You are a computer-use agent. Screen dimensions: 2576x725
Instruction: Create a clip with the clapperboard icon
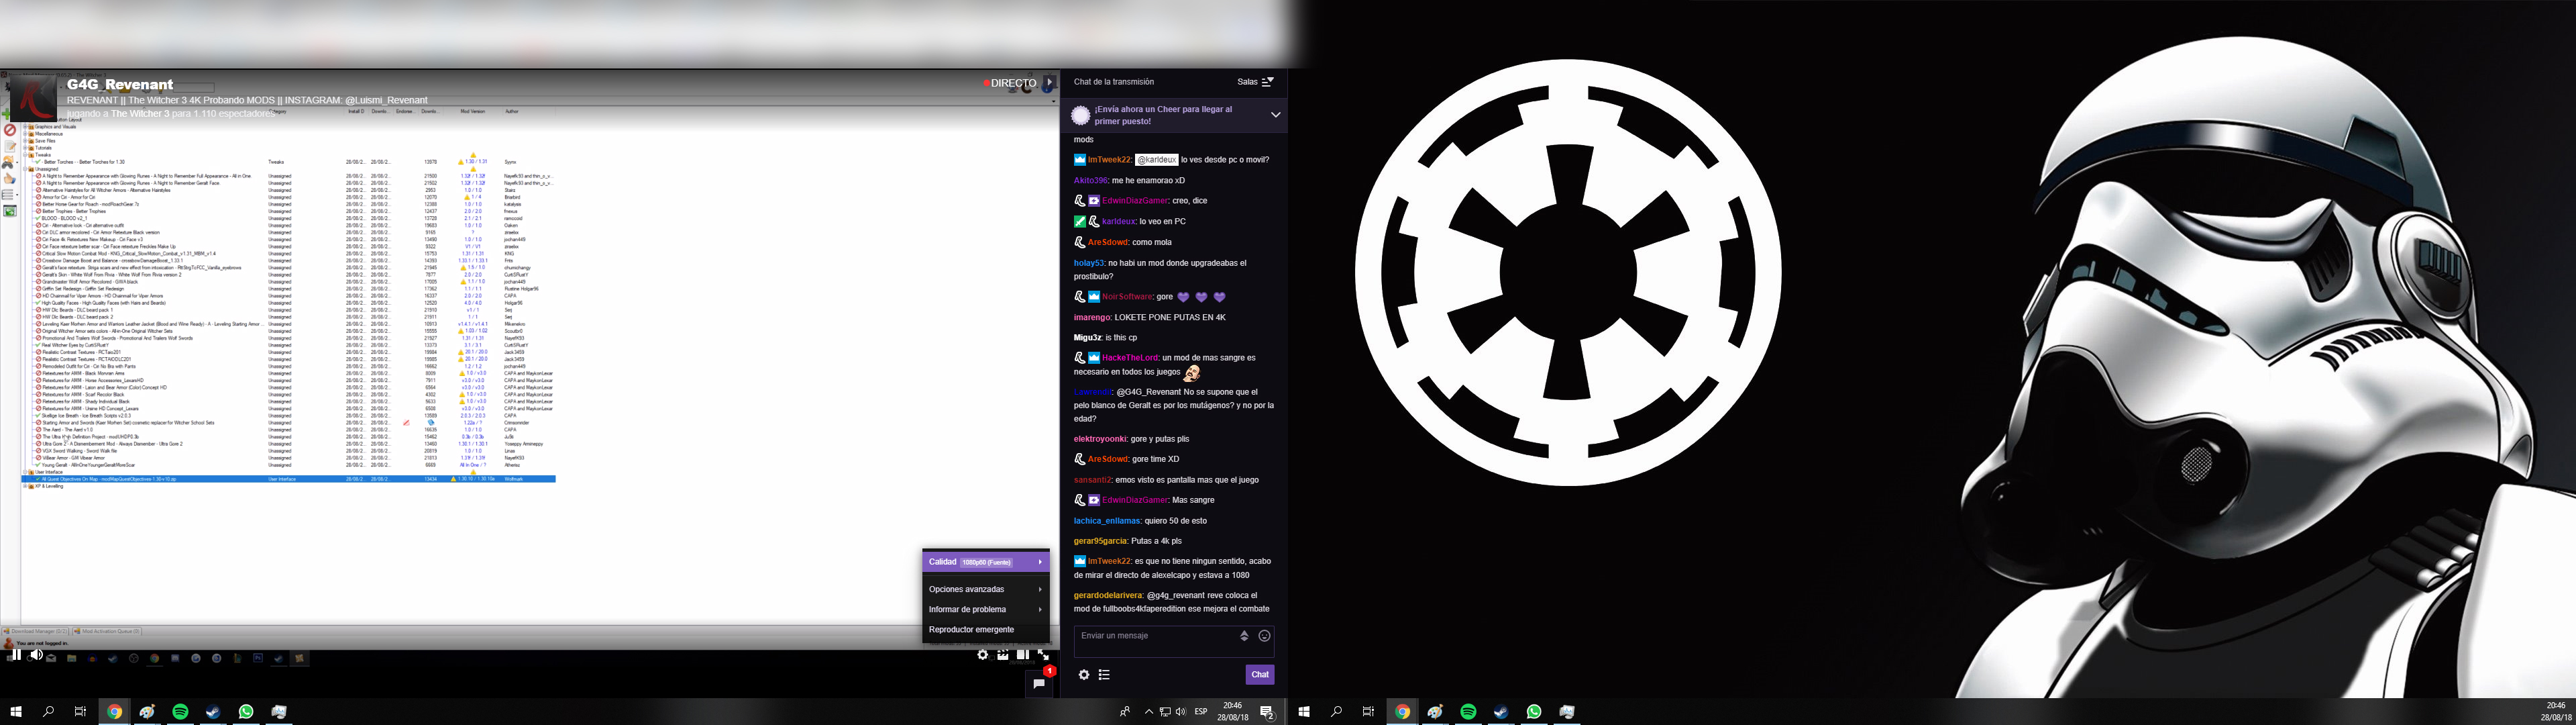[x=1003, y=655]
